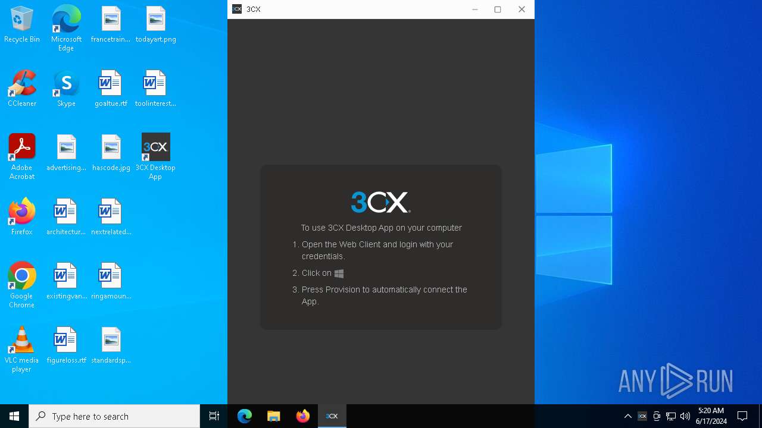The height and width of the screenshot is (428, 762).
Task: Select figureloss.rtf document icon
Action: click(x=66, y=345)
